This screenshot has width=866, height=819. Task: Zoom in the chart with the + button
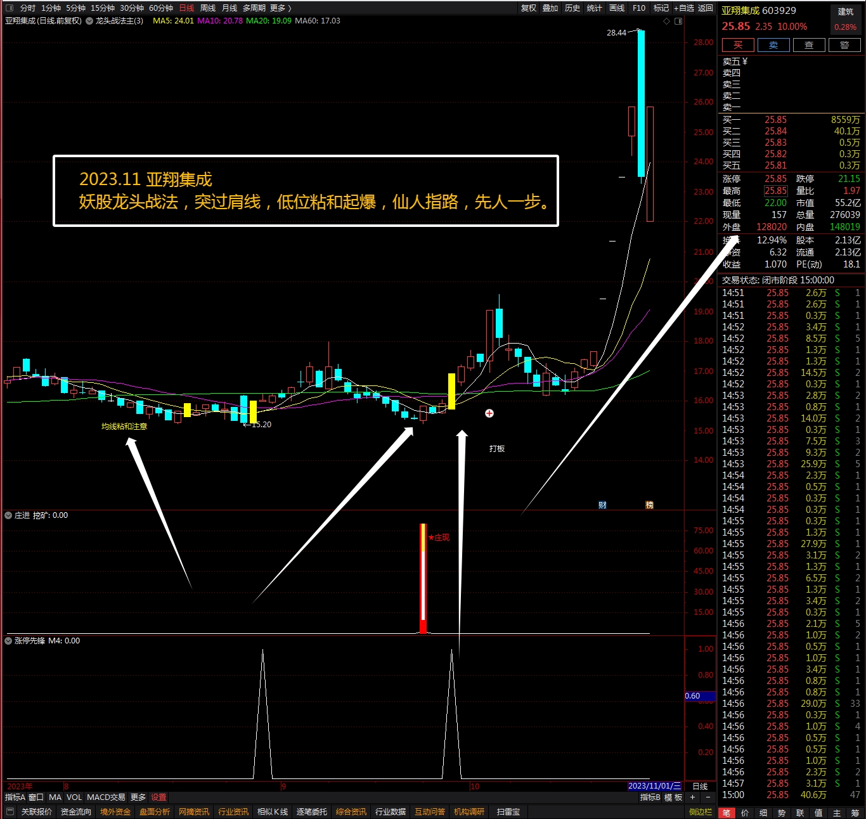(693, 797)
